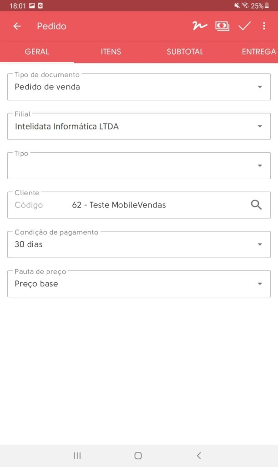Select the GERAL tab
The image size is (278, 467).
coord(37,52)
